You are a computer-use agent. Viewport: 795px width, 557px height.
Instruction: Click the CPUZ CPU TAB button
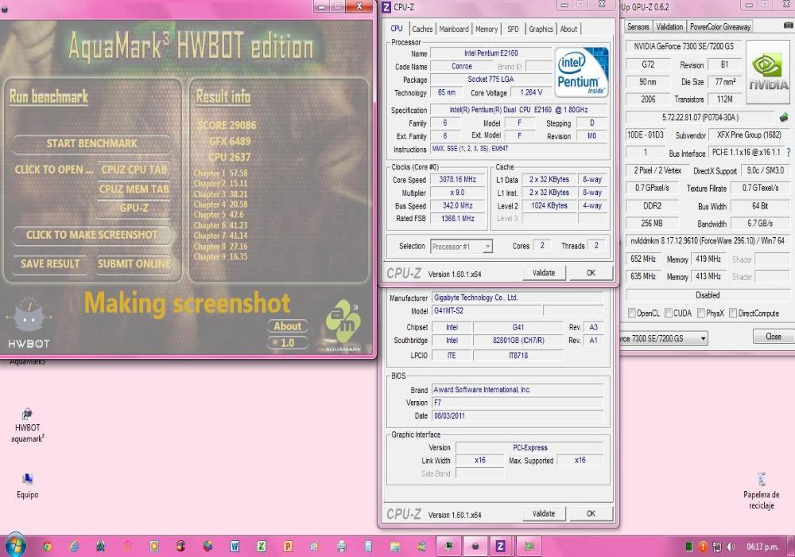[134, 169]
